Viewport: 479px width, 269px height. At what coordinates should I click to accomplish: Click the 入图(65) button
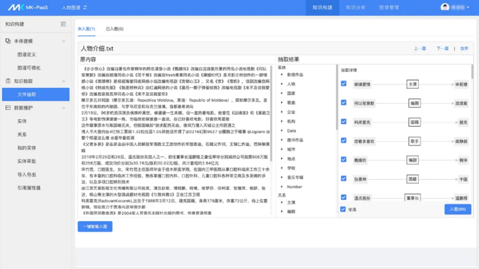[x=458, y=209]
